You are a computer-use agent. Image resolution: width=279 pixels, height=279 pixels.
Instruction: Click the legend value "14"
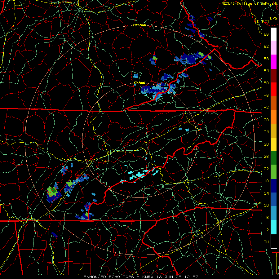tap(266, 193)
